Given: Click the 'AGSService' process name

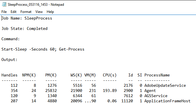Looking at the screenshot, I should 156,96.
